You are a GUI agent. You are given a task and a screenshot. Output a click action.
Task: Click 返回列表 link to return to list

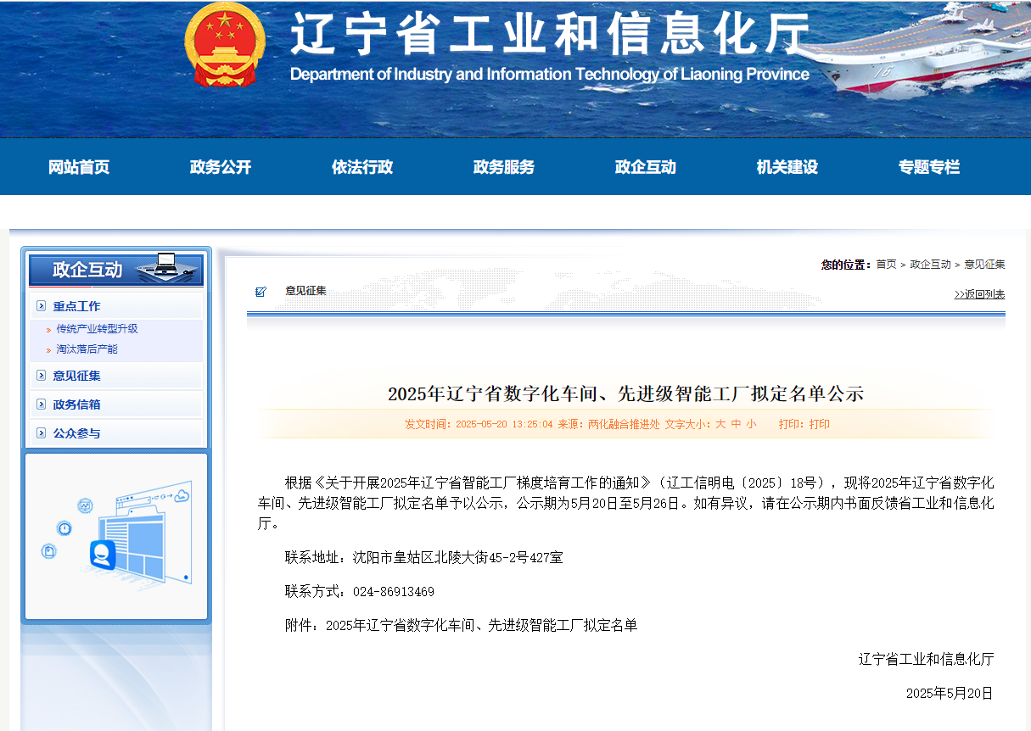pos(979,294)
